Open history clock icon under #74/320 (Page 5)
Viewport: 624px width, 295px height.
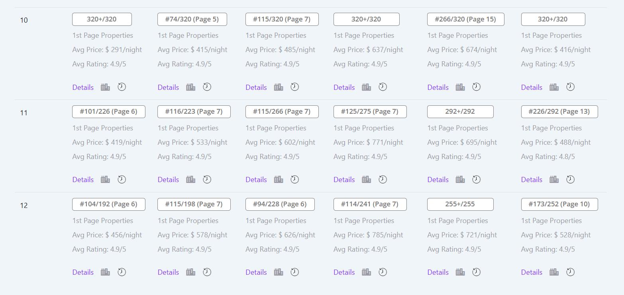(x=207, y=87)
